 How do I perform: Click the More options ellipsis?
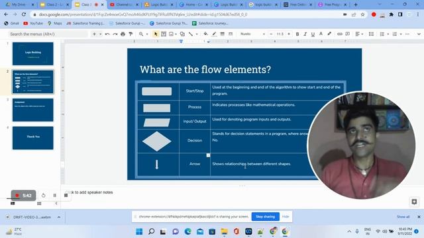coord(407,34)
